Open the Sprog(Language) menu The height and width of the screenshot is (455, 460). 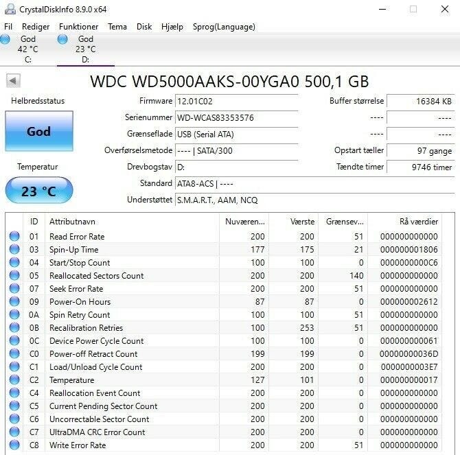[x=224, y=27]
